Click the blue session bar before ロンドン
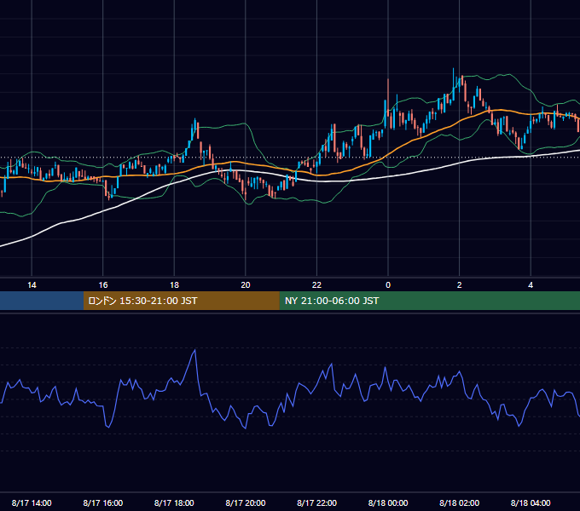This screenshot has width=580, height=511. (x=42, y=301)
